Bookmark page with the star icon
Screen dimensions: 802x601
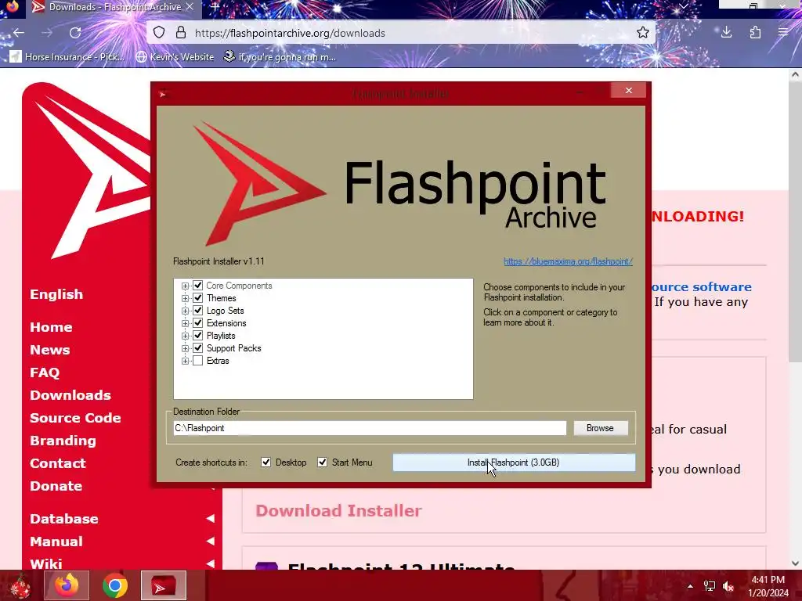(x=643, y=33)
